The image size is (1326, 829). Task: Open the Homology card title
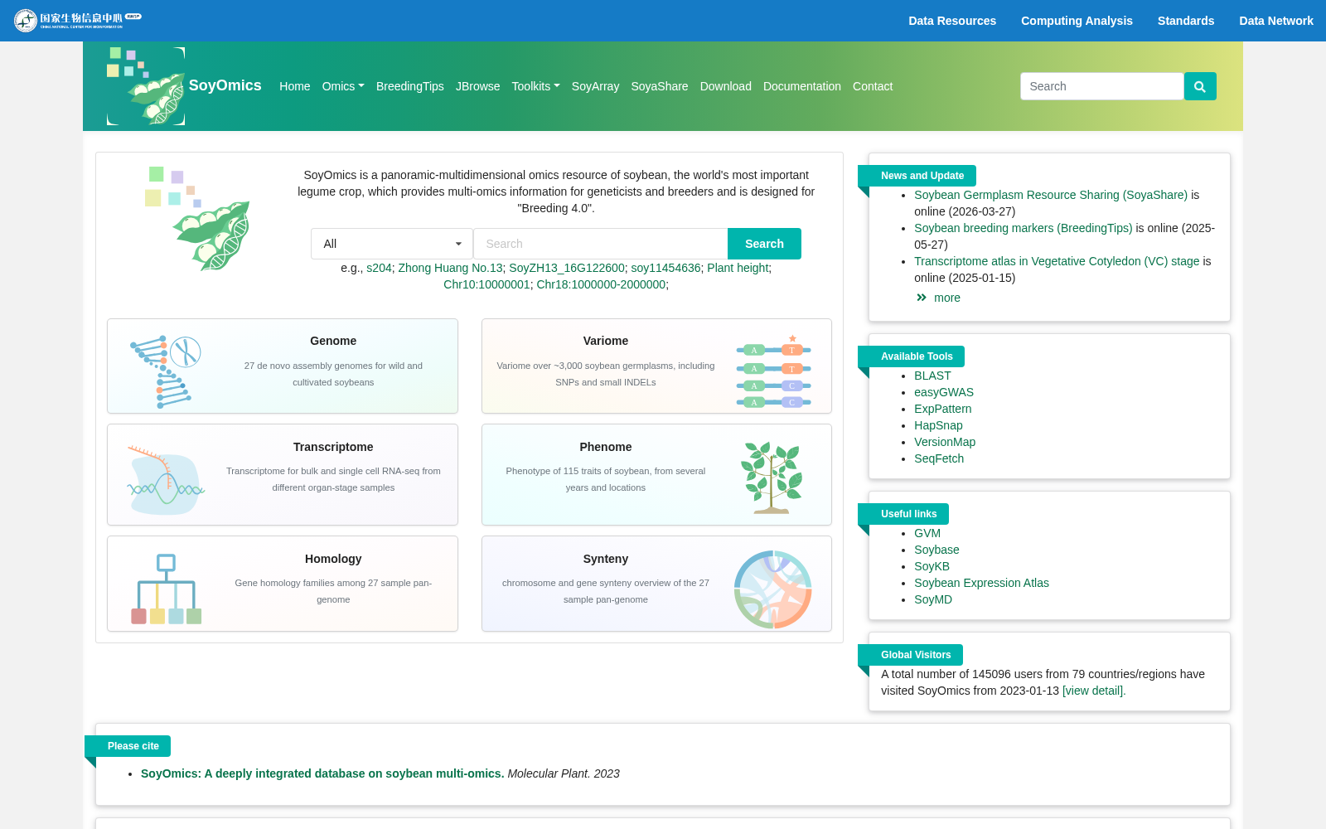[333, 559]
